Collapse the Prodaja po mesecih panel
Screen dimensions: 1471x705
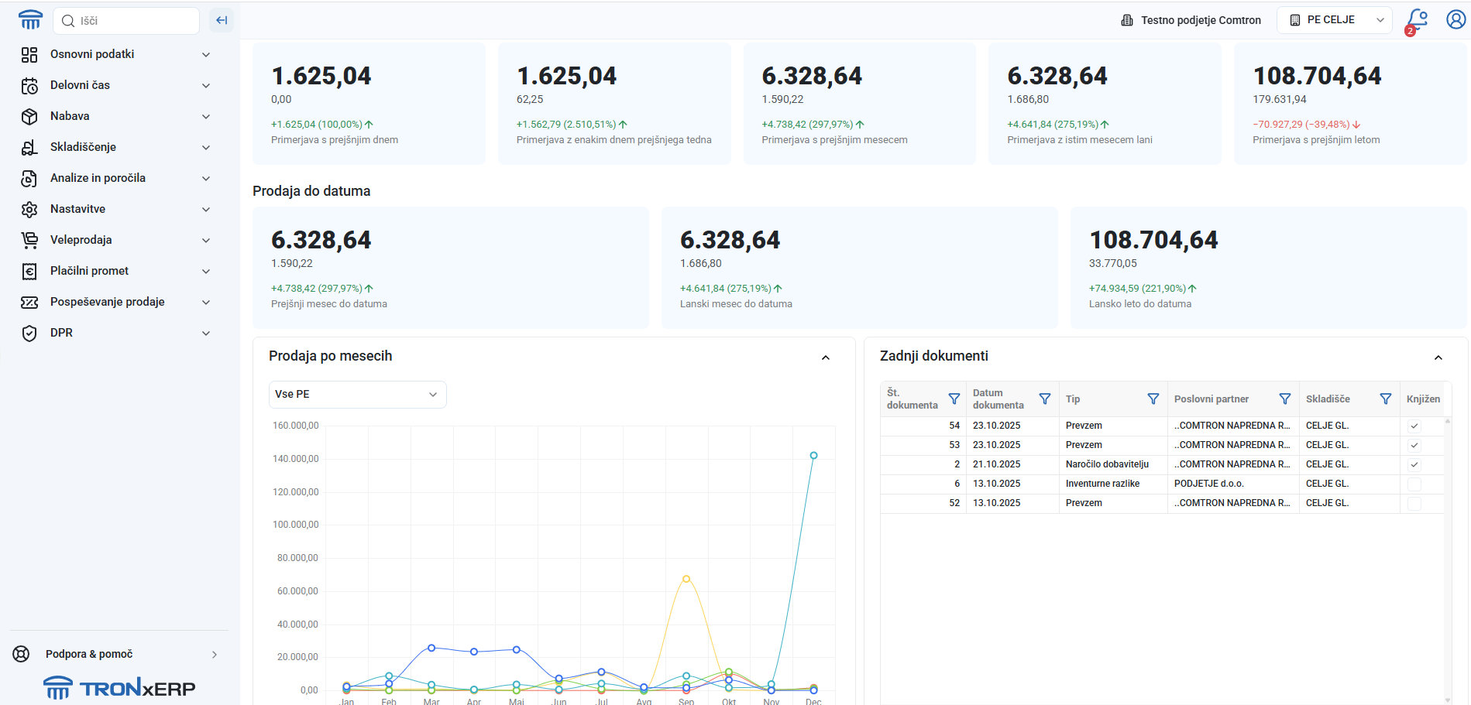click(x=825, y=357)
